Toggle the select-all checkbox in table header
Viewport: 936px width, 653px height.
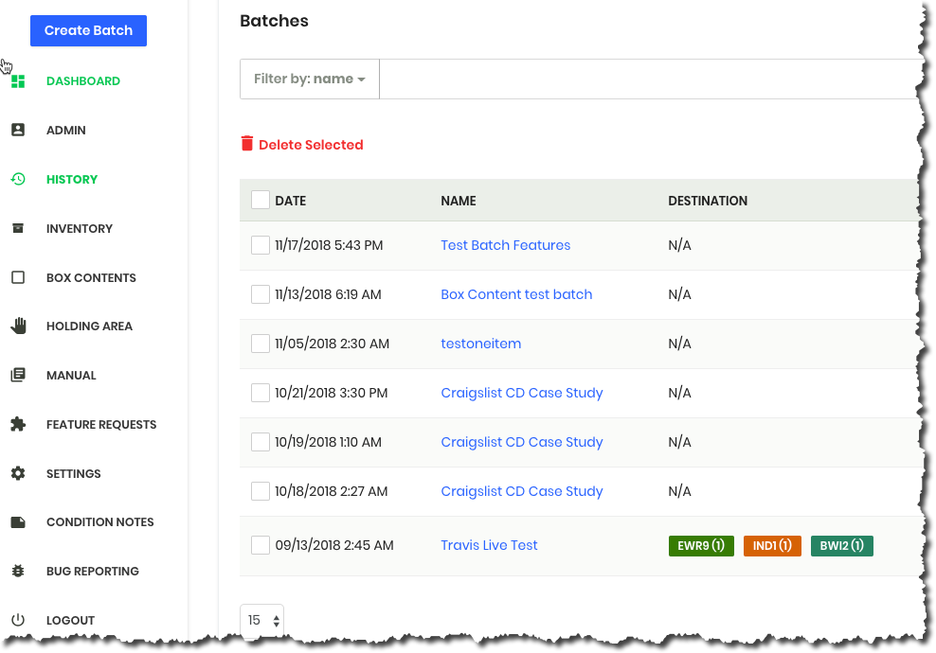261,200
